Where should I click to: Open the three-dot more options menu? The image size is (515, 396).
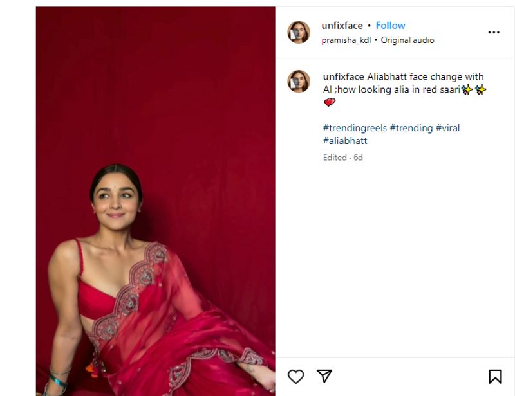(x=494, y=32)
